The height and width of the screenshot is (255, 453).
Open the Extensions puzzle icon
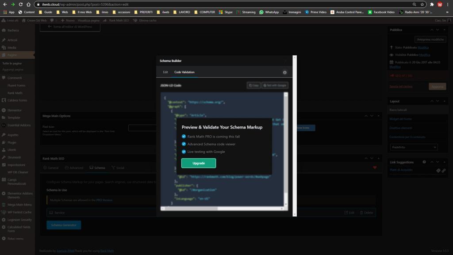coord(432,4)
